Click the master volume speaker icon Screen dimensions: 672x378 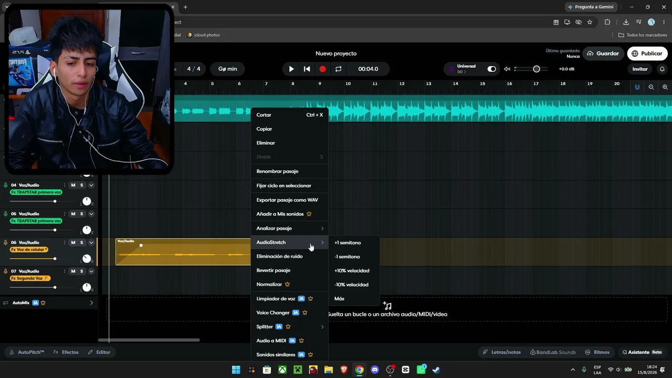point(507,69)
